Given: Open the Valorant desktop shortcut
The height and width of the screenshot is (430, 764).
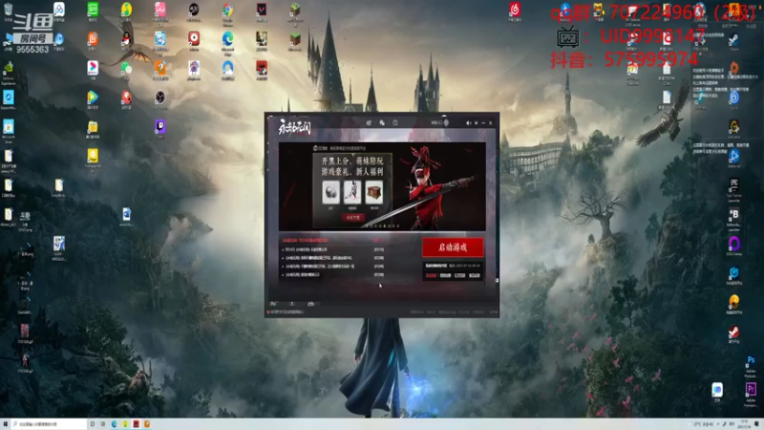Looking at the screenshot, I should pos(262,11).
